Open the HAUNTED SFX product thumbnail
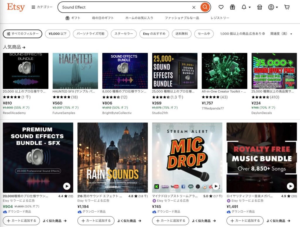 75,71
